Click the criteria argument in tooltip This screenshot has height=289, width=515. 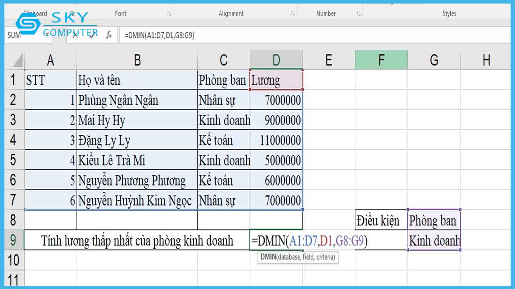325,257
